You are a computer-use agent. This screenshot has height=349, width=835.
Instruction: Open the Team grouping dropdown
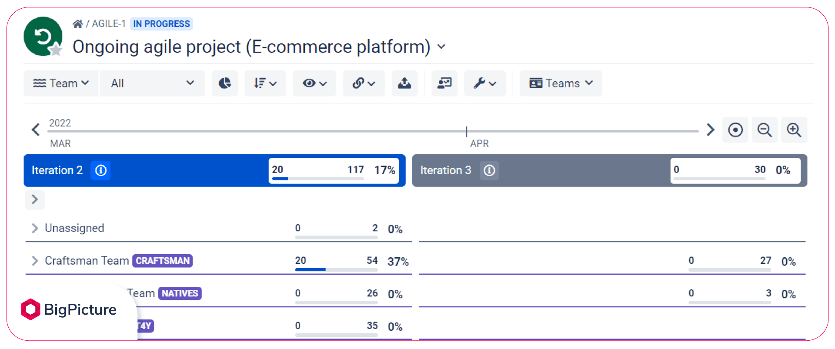[61, 83]
